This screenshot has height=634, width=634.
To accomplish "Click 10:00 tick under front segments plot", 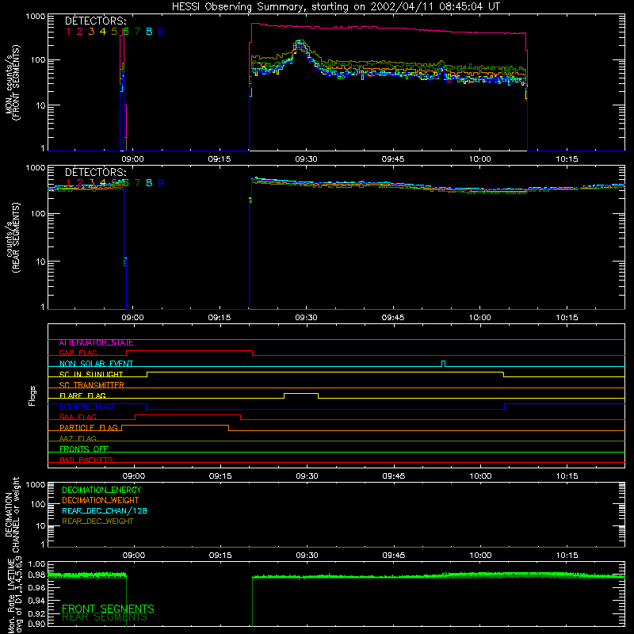I will point(480,159).
